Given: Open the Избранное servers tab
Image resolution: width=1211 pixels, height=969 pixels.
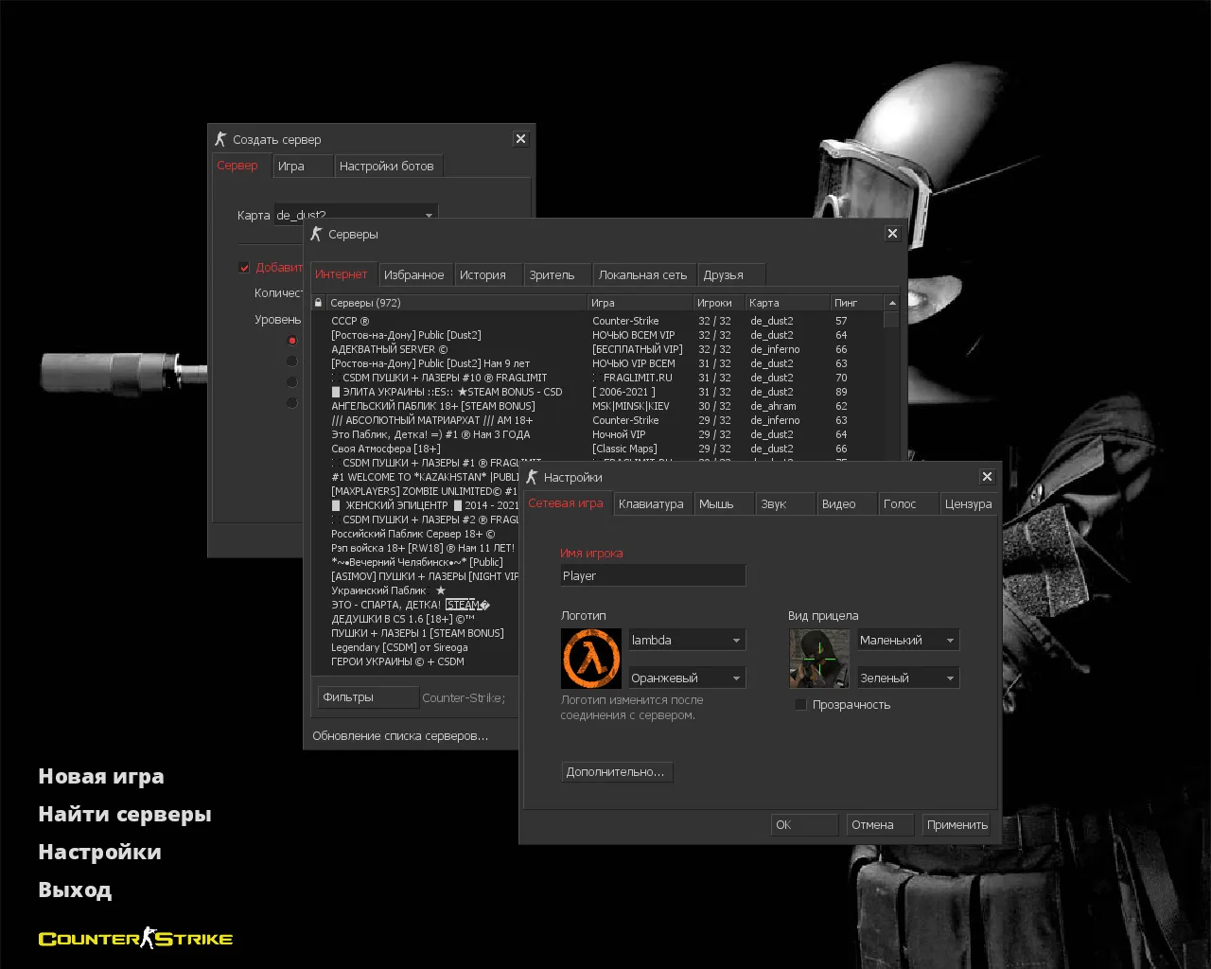Looking at the screenshot, I should [413, 275].
